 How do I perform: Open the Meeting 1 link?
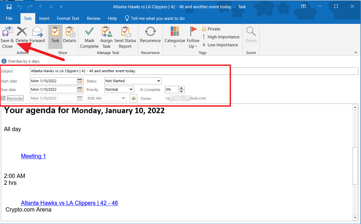[33, 156]
